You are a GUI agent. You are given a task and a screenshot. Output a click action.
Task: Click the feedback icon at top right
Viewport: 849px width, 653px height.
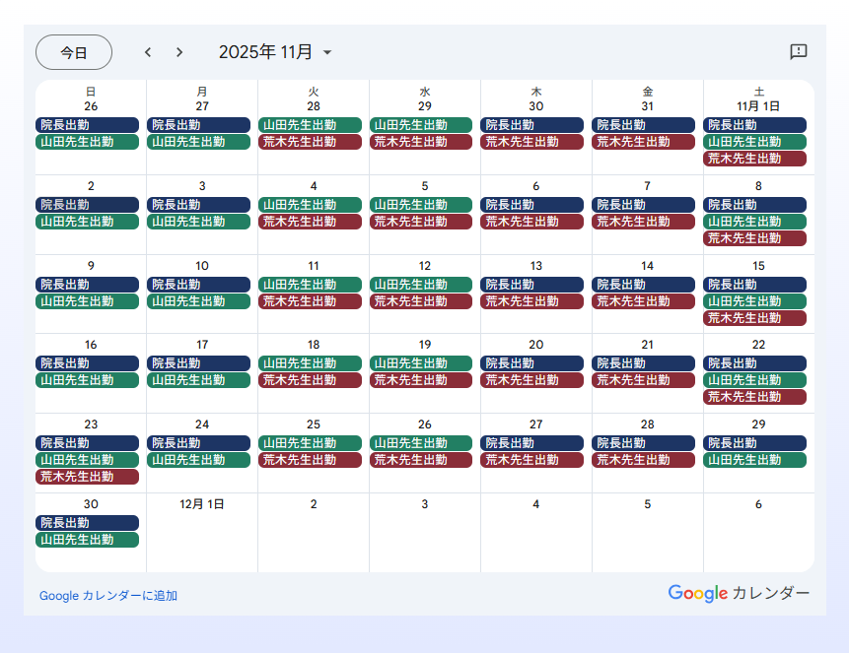(x=799, y=52)
